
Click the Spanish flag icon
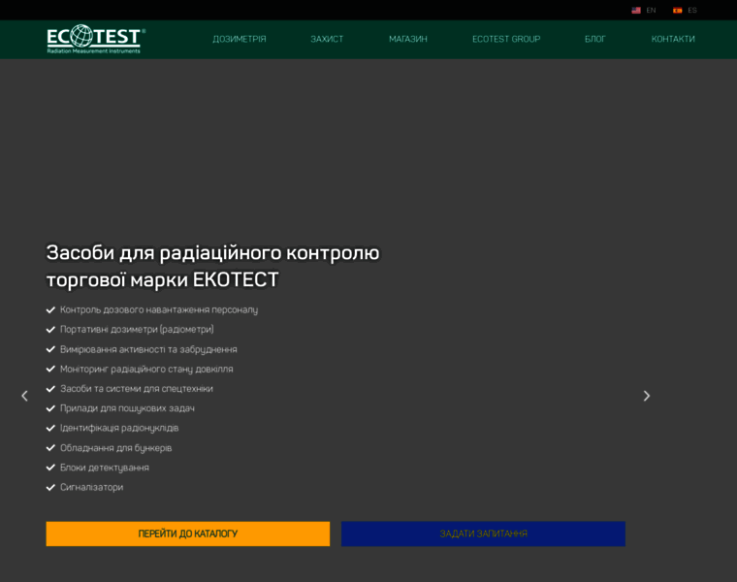677,11
